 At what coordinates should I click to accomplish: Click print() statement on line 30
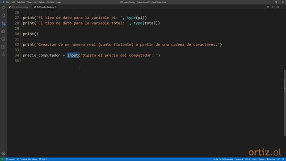point(31,34)
